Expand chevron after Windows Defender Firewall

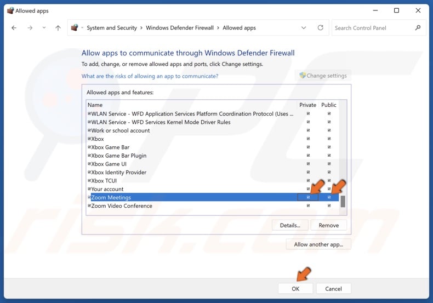pyautogui.click(x=218, y=28)
